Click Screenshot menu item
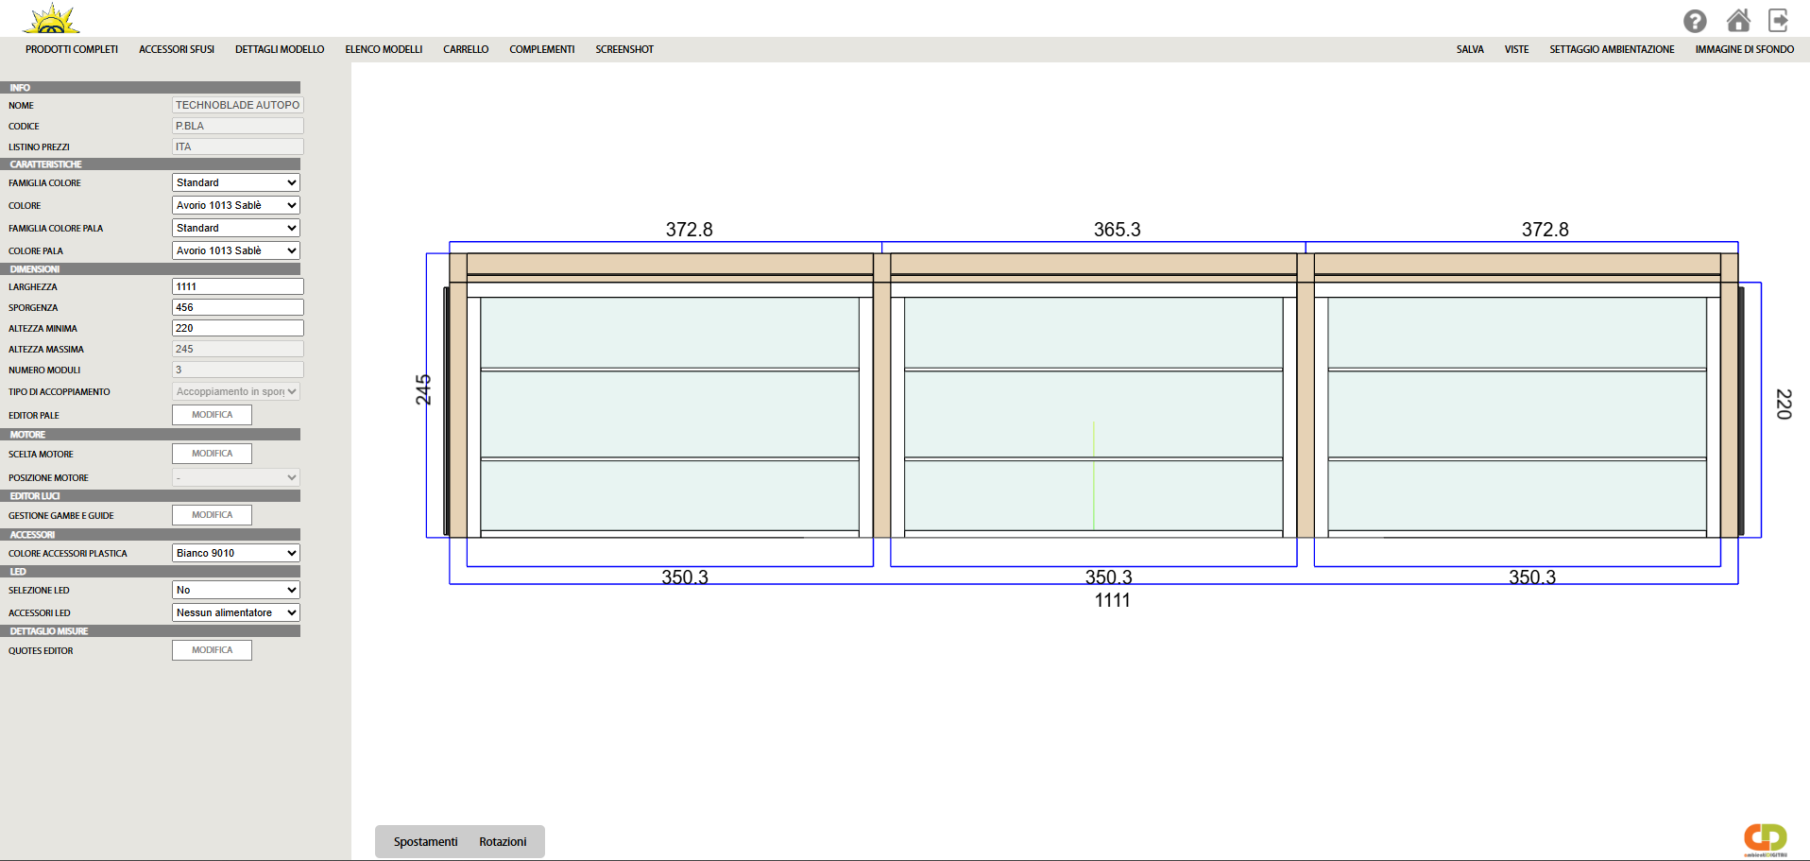The image size is (1810, 861). [x=624, y=49]
